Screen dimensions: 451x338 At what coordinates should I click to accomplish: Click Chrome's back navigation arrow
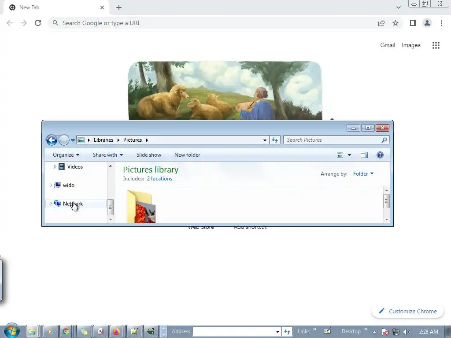point(10,23)
